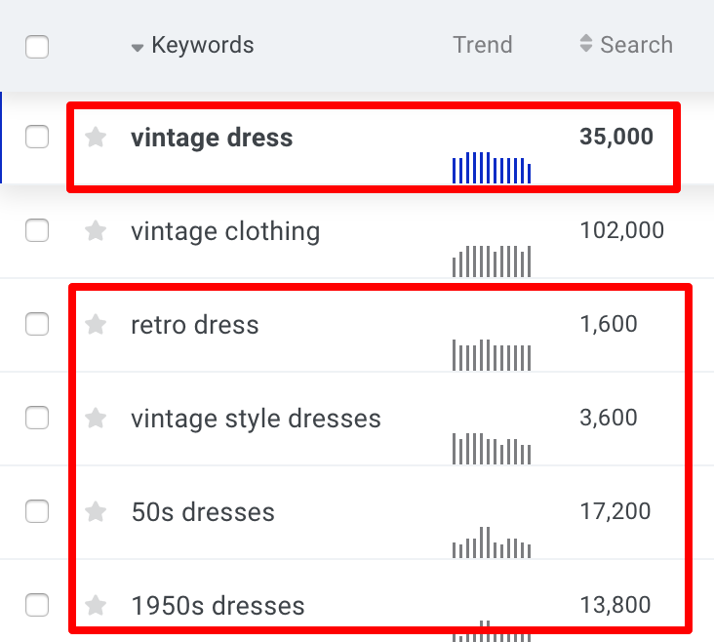Open the 50s dresses trend chart

[492, 542]
